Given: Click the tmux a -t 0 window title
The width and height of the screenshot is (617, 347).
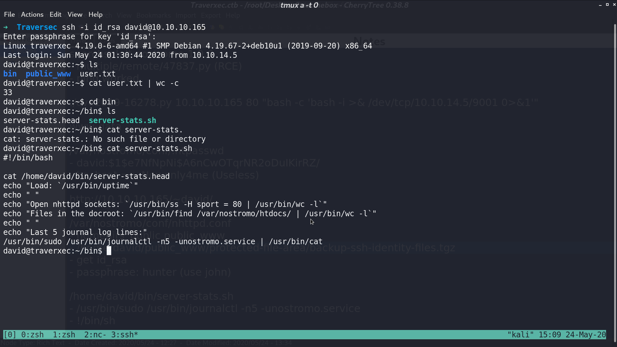Looking at the screenshot, I should [299, 5].
